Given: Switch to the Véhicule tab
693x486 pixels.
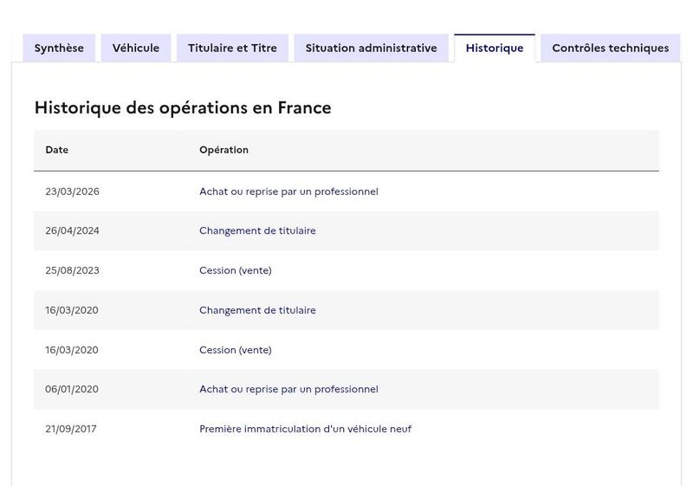Looking at the screenshot, I should 136,49.
